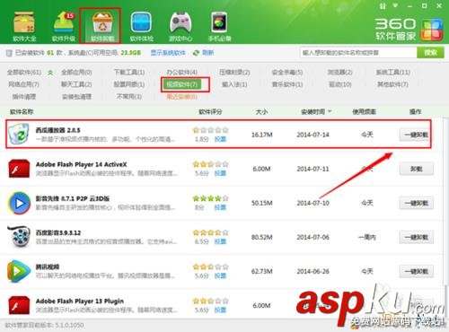Click 投票 link for 影音先锋
The image size is (449, 332).
[x=220, y=207]
